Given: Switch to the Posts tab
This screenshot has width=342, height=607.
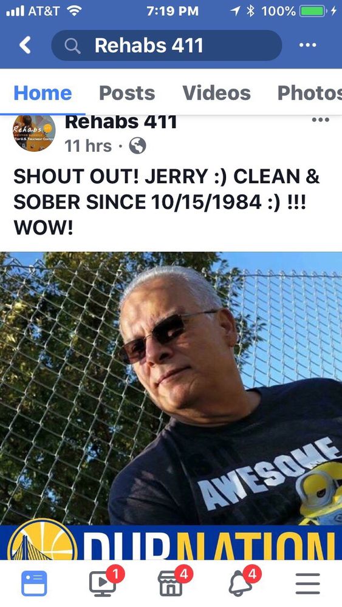Looking at the screenshot, I should click(x=127, y=93).
